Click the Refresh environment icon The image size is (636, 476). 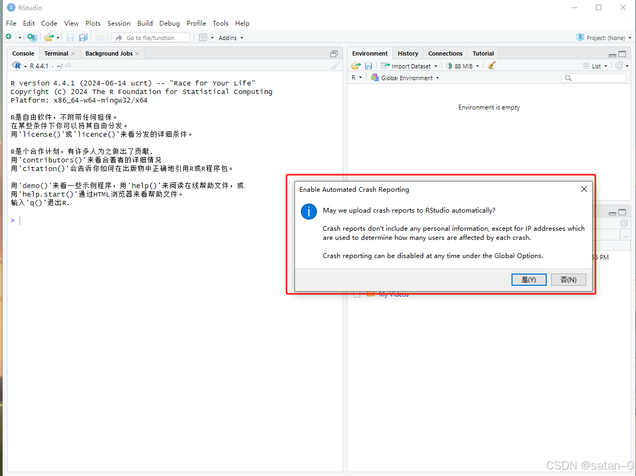click(619, 65)
